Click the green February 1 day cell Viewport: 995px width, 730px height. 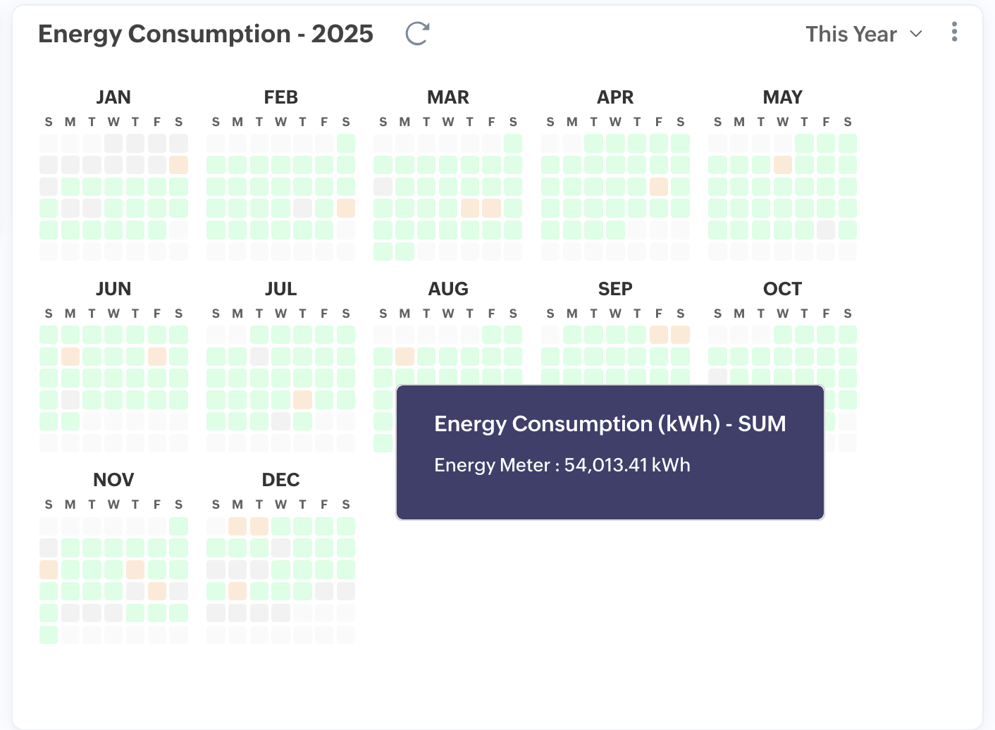(346, 144)
